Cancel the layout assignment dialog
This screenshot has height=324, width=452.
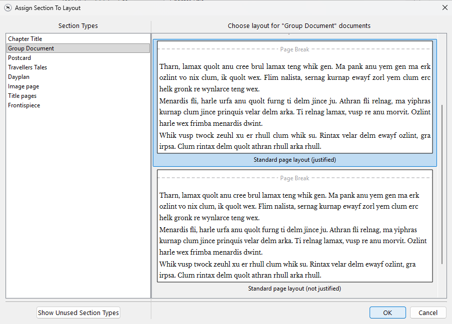pos(428,313)
